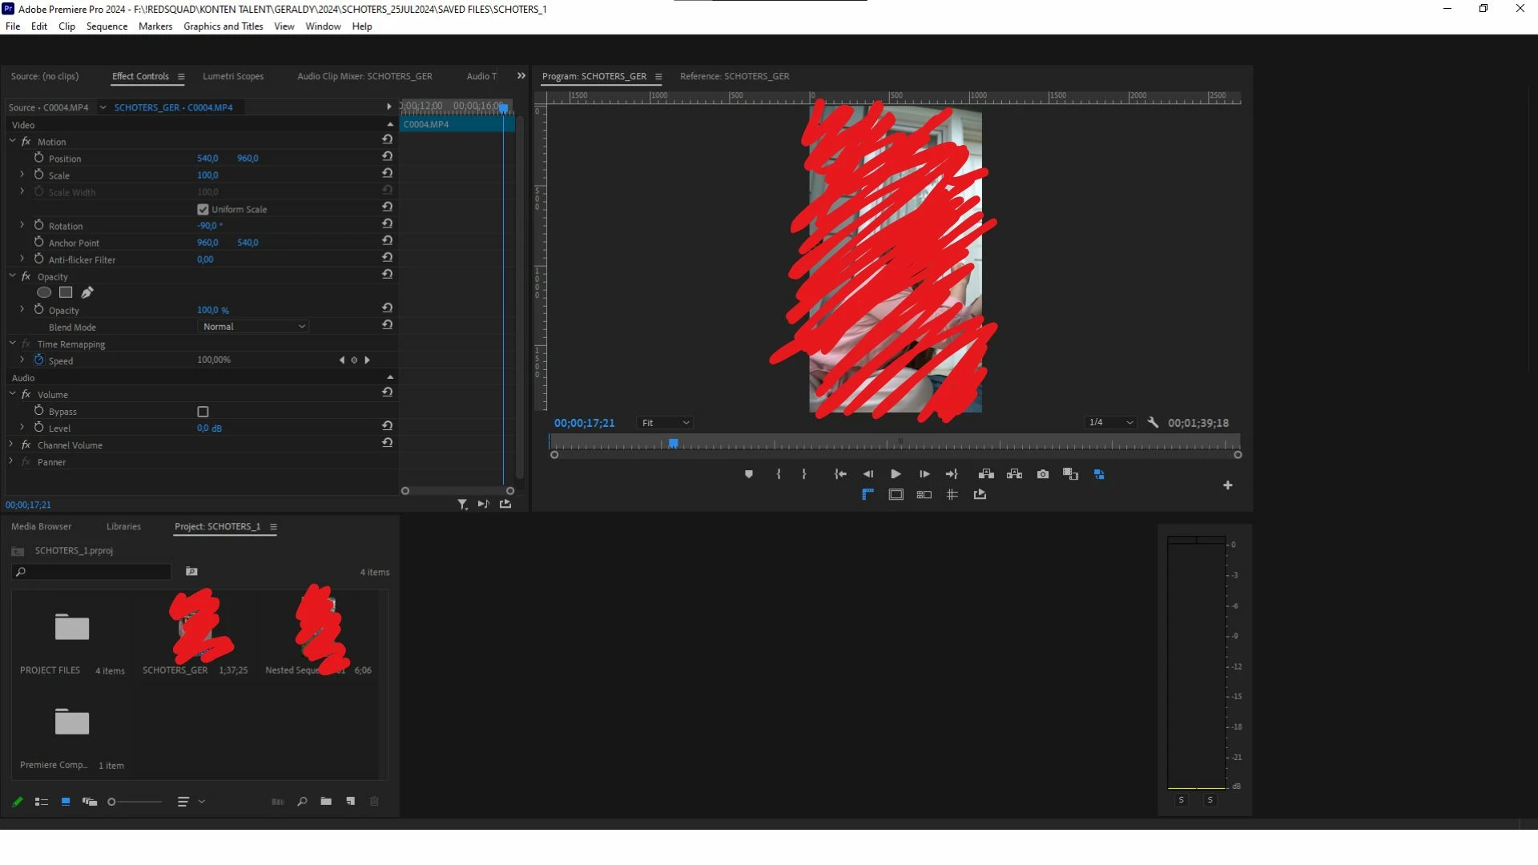Switch to the Lumetri Scopes tab
Viewport: 1538px width, 865px height.
(x=232, y=76)
